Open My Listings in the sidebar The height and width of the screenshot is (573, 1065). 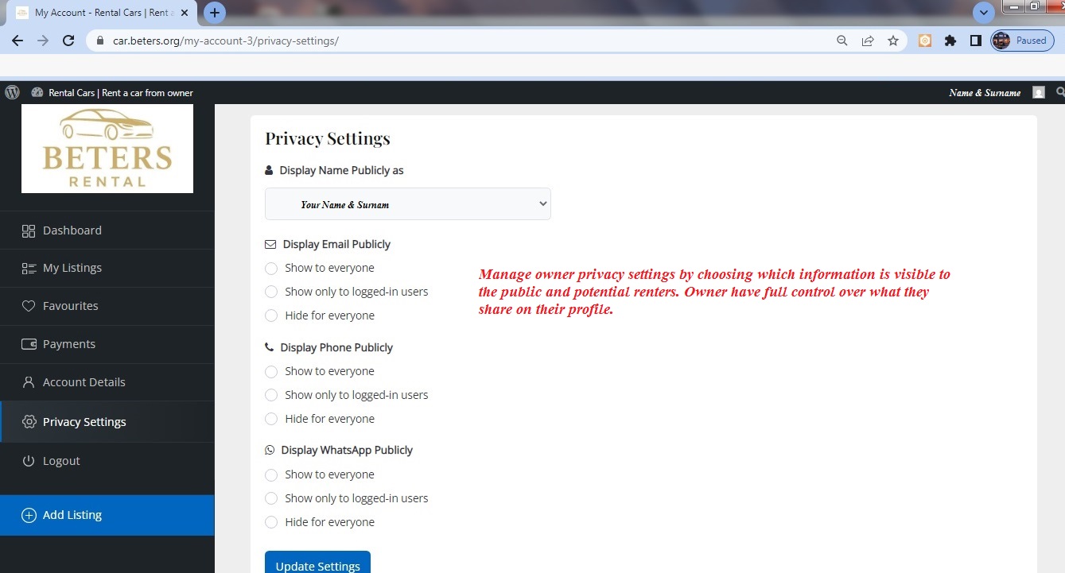(107, 268)
